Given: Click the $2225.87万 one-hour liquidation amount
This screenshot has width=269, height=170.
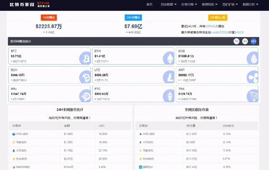Looking at the screenshot, I should pyautogui.click(x=49, y=26).
